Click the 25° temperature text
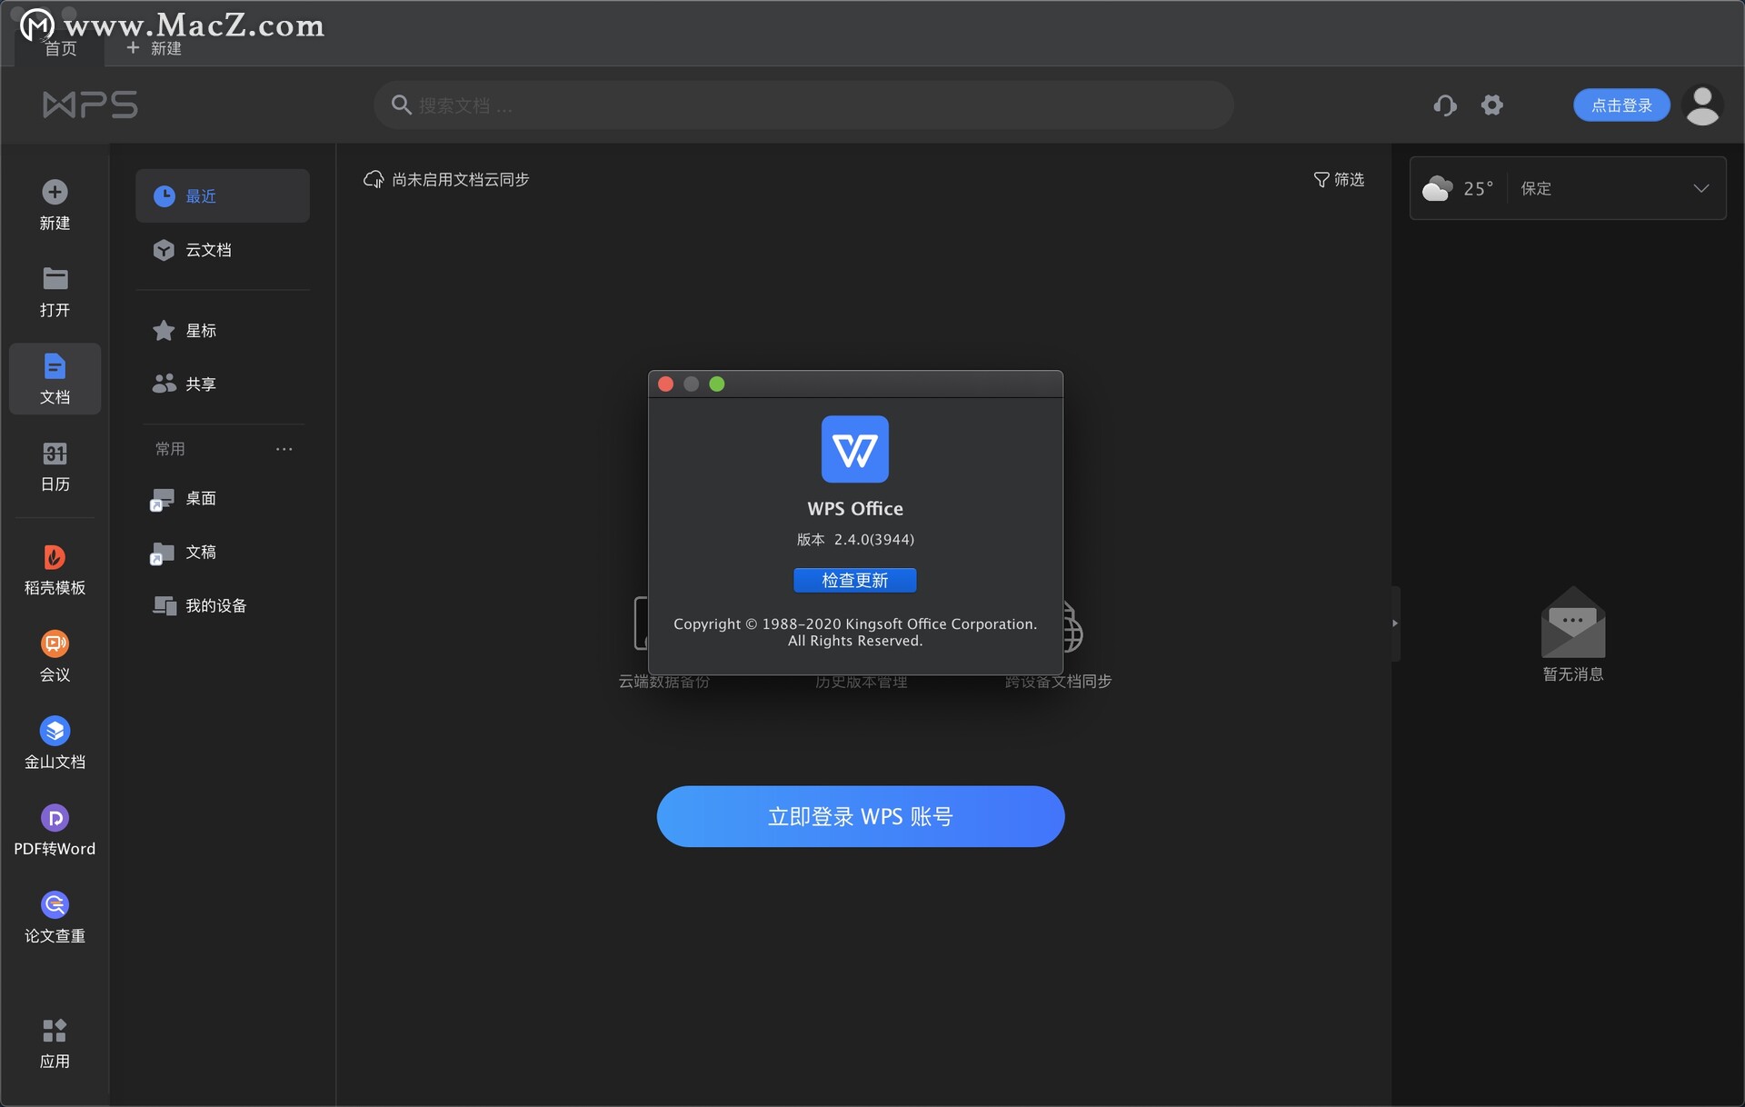1745x1107 pixels. pos(1478,188)
